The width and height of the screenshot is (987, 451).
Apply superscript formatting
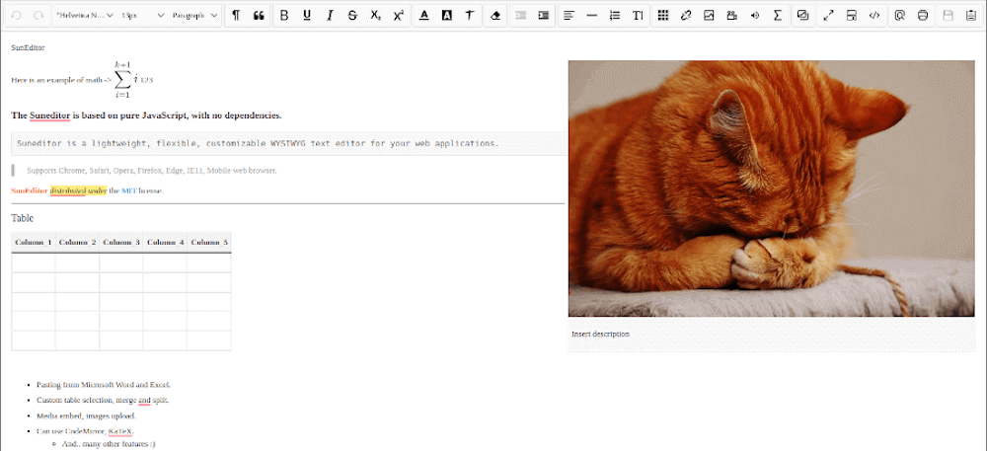tap(398, 16)
